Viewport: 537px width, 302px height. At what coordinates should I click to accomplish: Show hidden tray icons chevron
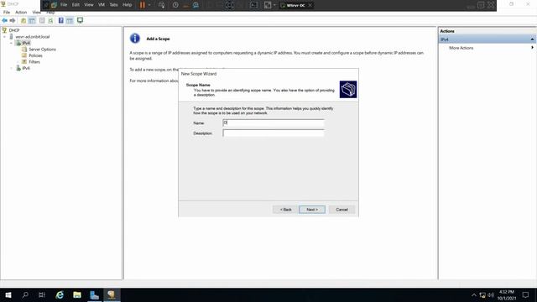(474, 295)
